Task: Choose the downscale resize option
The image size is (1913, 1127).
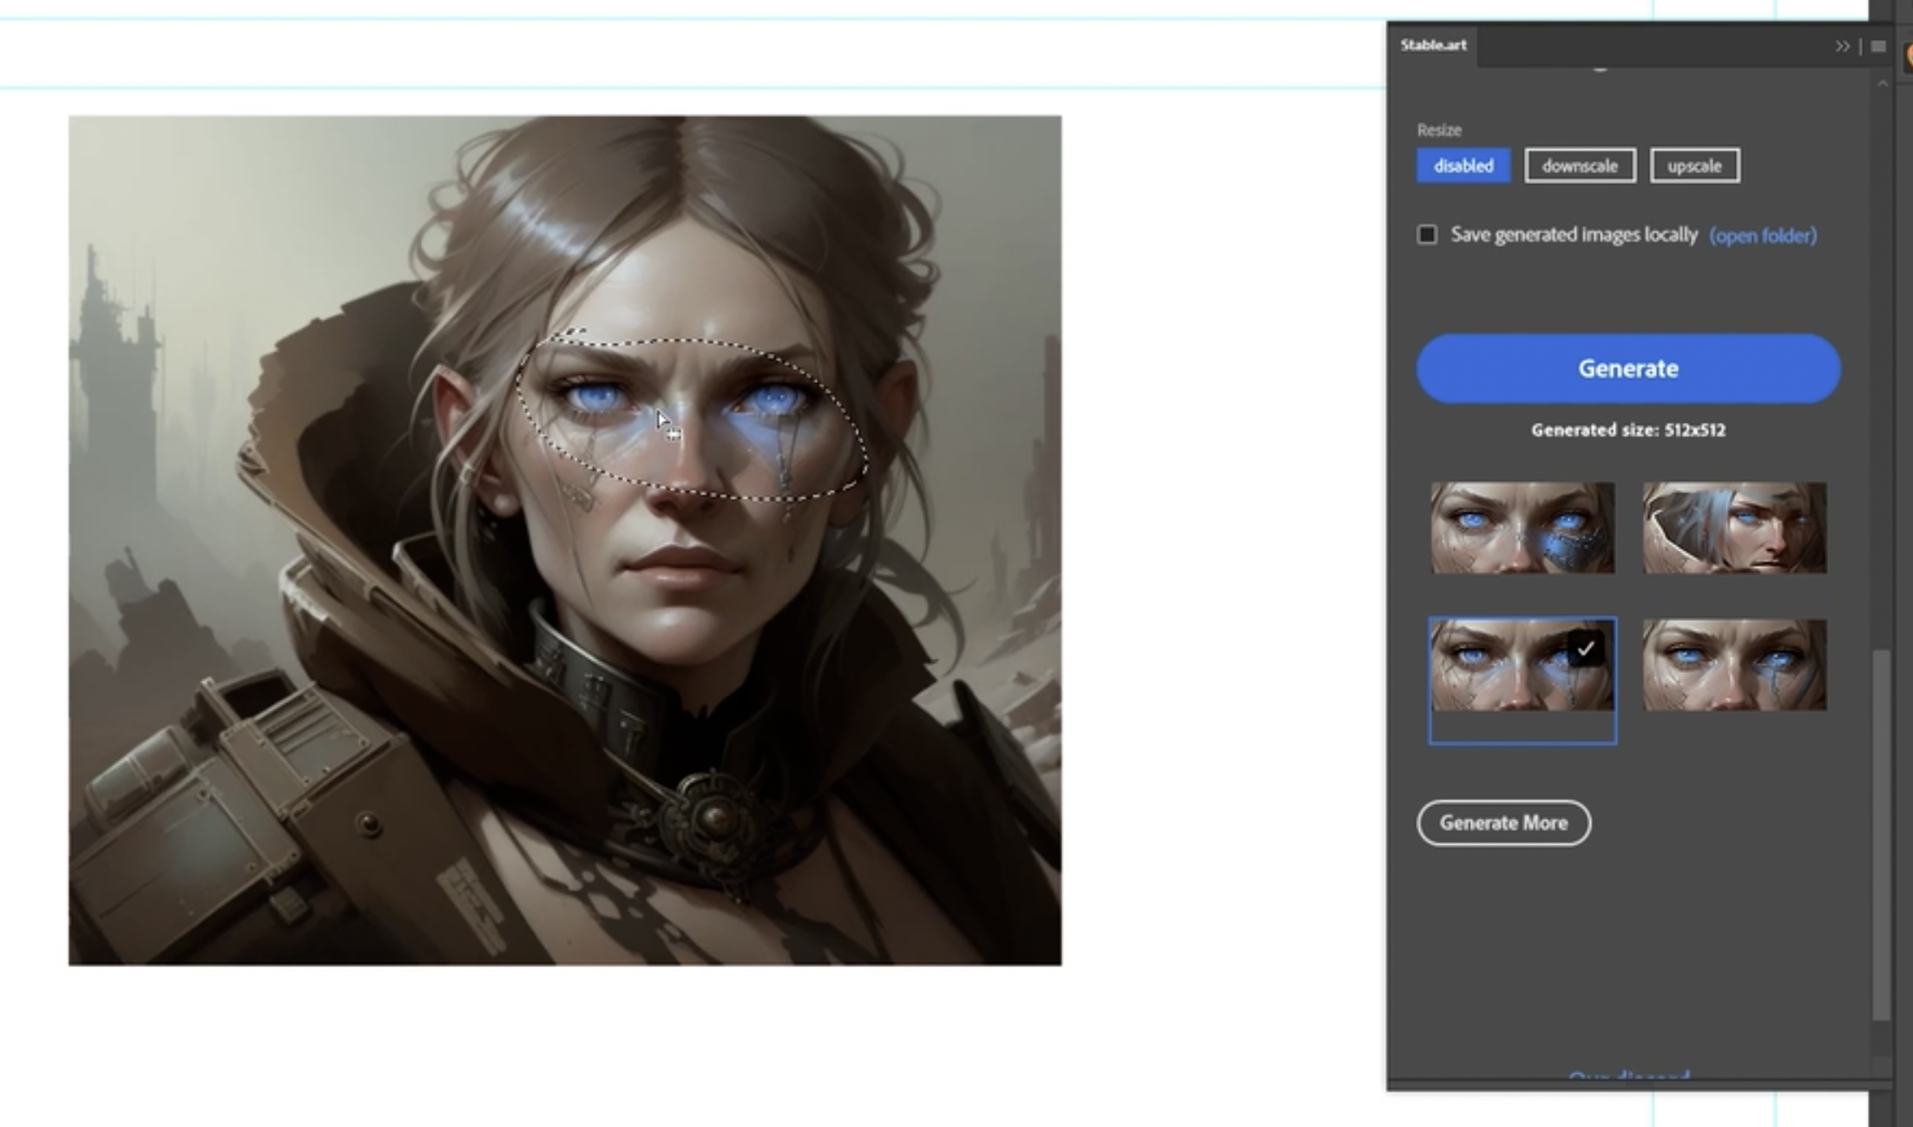Action: pyautogui.click(x=1580, y=166)
